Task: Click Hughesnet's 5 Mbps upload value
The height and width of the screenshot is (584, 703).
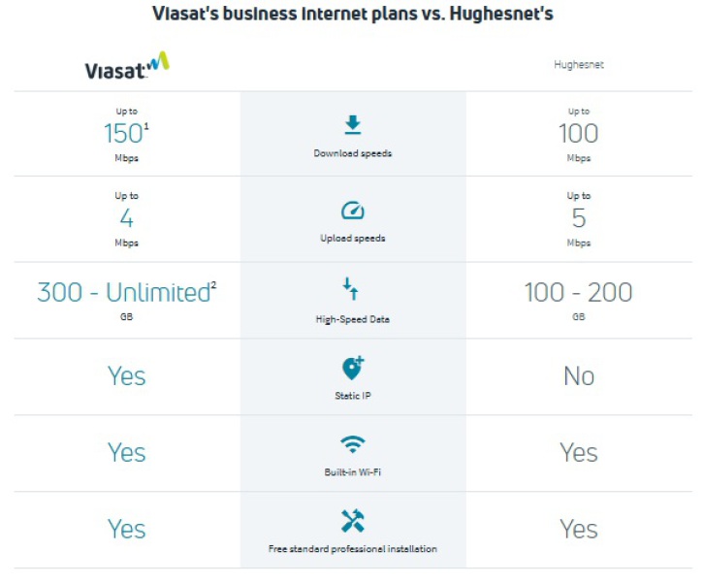Action: [579, 218]
